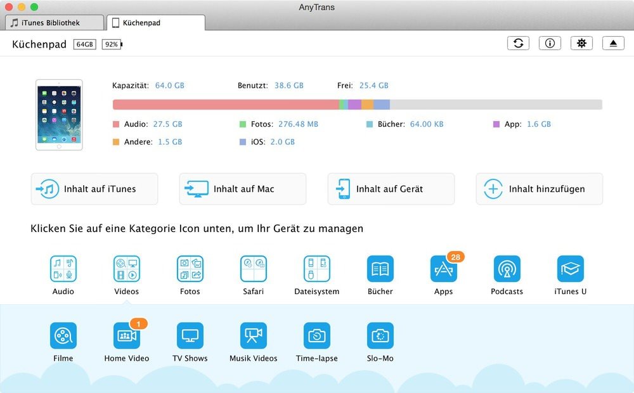Screen dimensions: 634x393
Task: Open the Musik Videos subcategory
Action: point(254,335)
